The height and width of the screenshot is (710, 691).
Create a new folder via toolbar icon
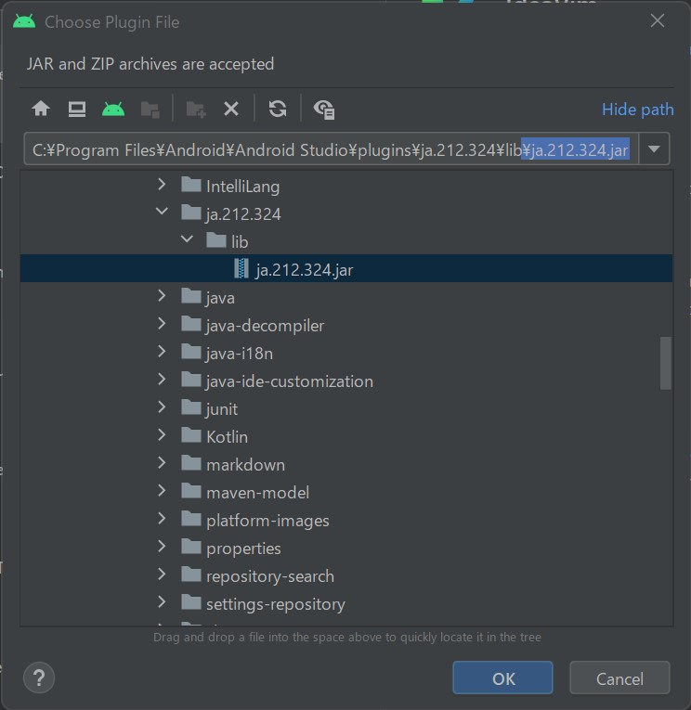coord(196,110)
